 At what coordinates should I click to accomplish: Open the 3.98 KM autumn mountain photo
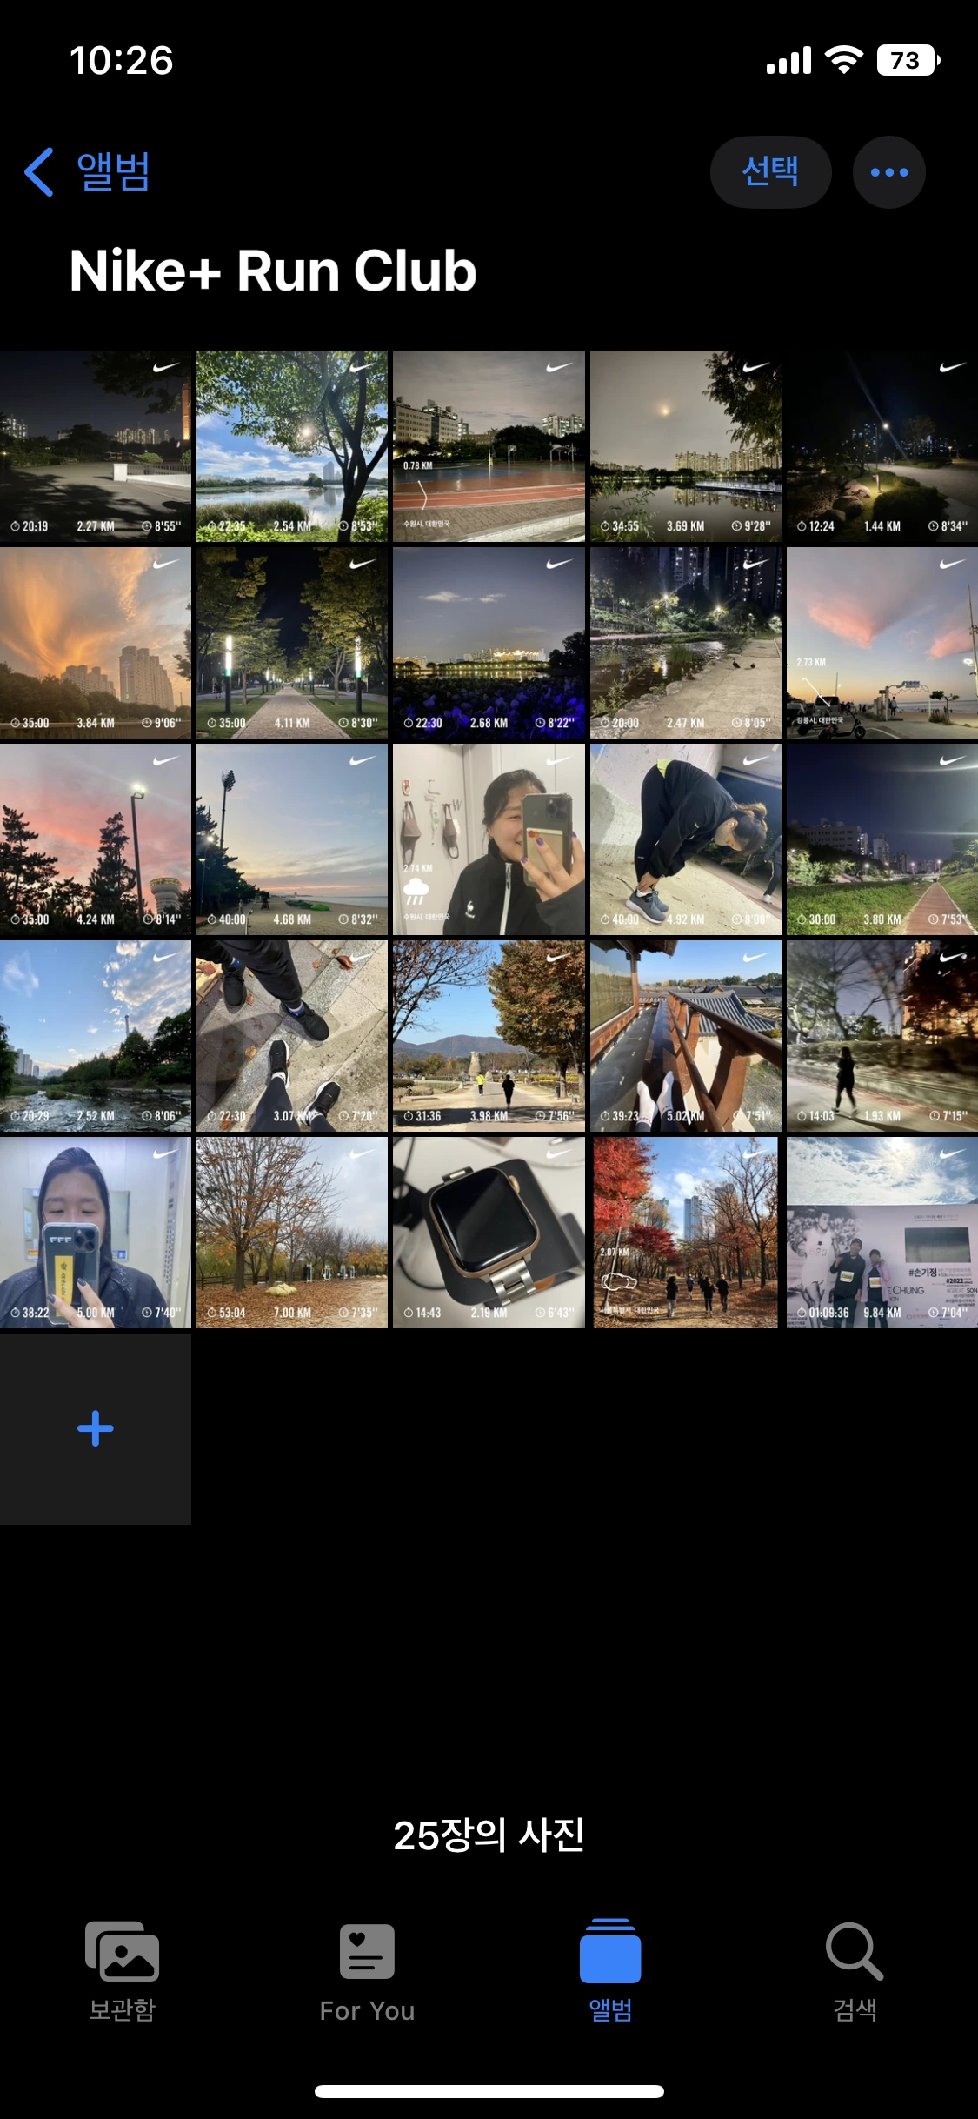(489, 1036)
